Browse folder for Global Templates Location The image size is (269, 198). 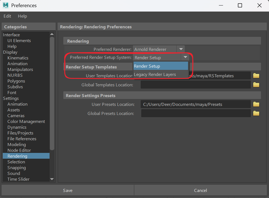tap(256, 85)
